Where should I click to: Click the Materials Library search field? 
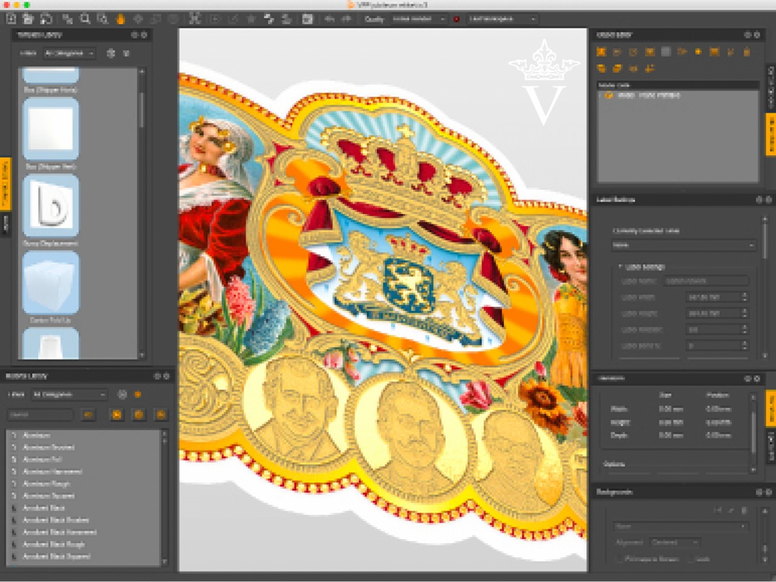[41, 415]
